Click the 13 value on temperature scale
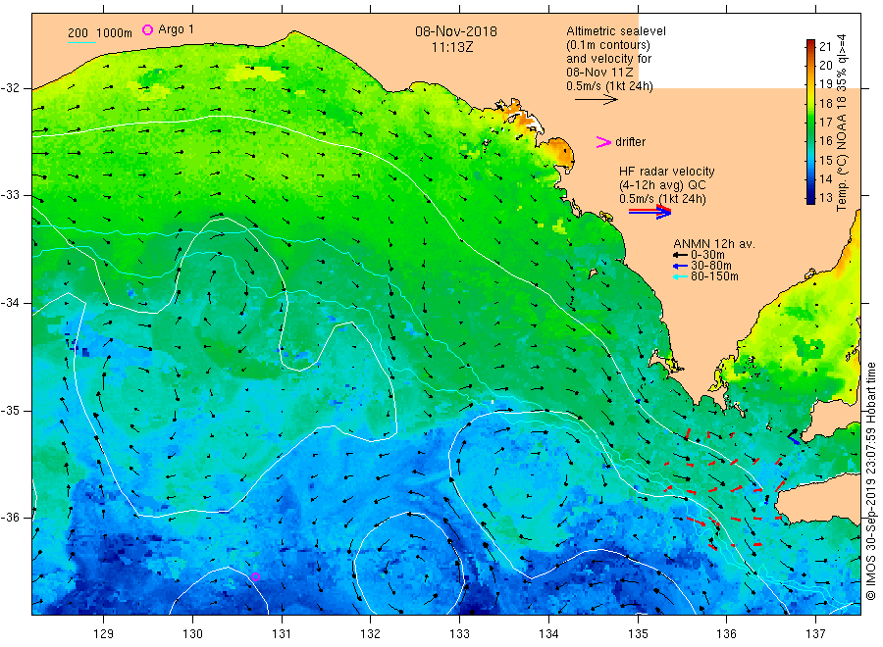883x647 pixels. point(825,198)
